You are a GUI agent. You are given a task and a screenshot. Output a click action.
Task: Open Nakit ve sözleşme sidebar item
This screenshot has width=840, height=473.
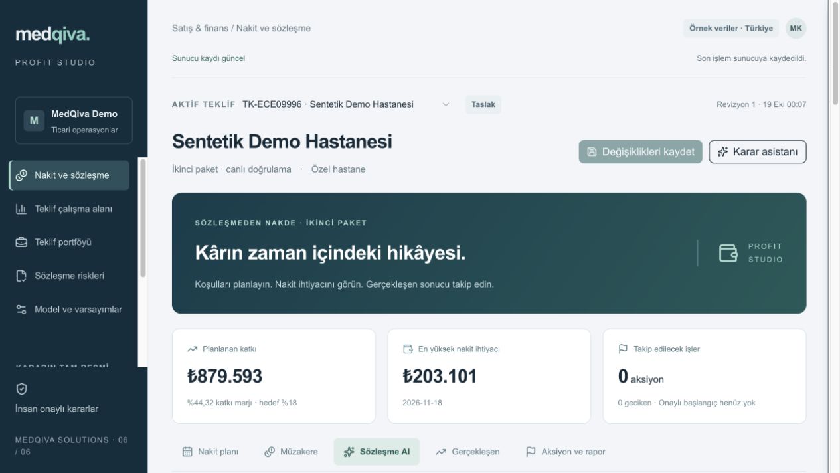tap(69, 175)
